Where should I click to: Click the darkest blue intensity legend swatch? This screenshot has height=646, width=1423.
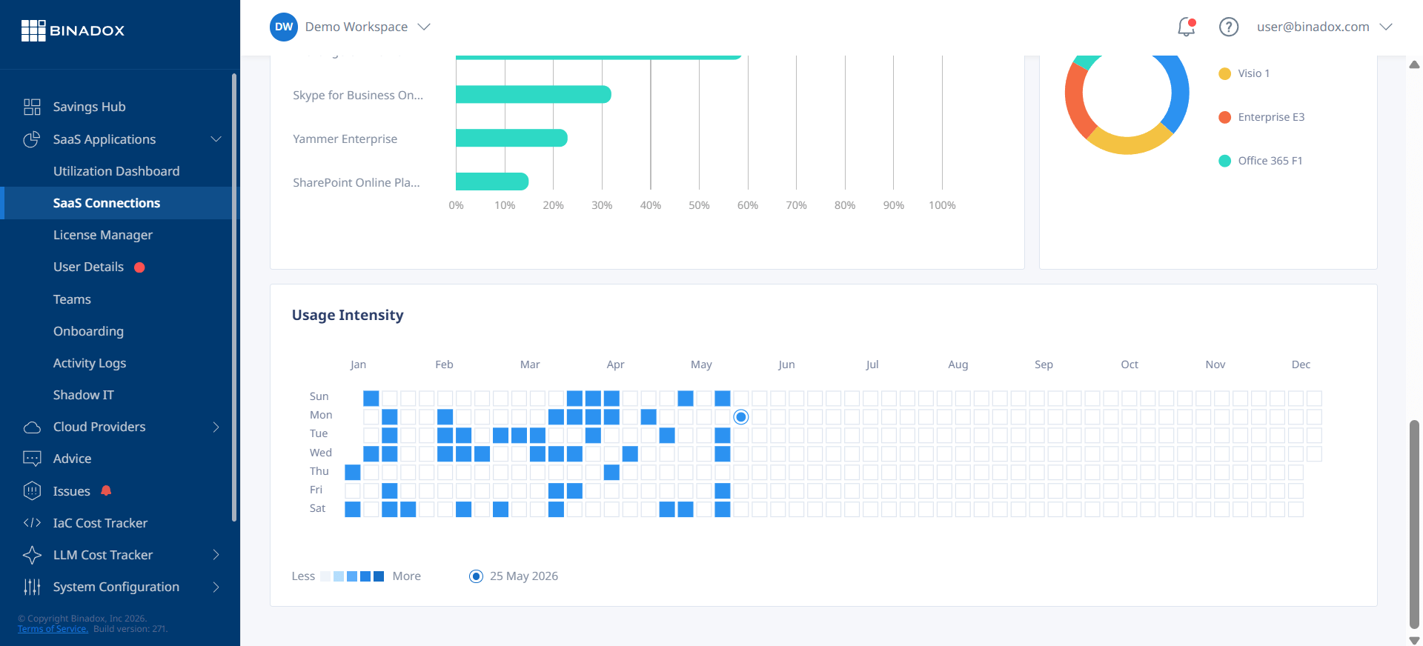coord(379,576)
